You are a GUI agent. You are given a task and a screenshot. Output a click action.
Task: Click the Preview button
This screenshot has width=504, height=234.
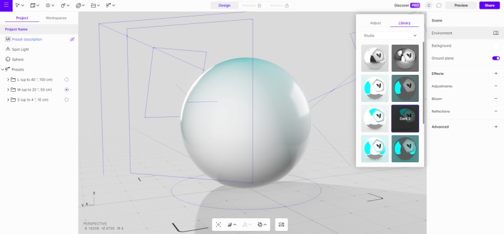tap(461, 6)
